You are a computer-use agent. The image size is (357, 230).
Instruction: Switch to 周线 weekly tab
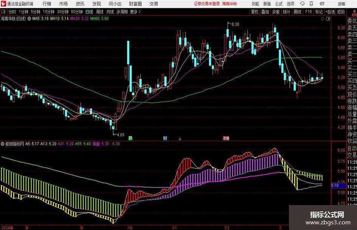point(100,12)
